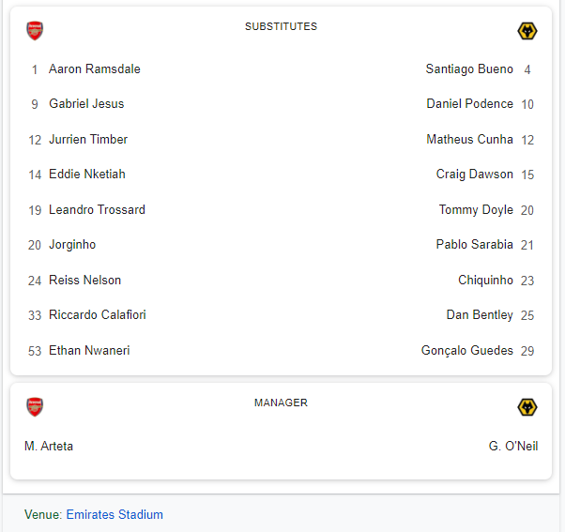
Task: Open Matheus Cunha player entry
Action: [469, 140]
